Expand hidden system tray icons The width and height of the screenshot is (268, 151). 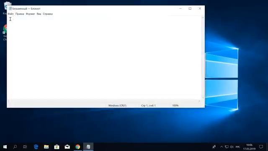click(222, 147)
